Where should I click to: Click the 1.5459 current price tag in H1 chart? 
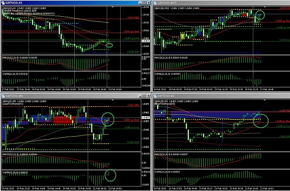[146, 41]
